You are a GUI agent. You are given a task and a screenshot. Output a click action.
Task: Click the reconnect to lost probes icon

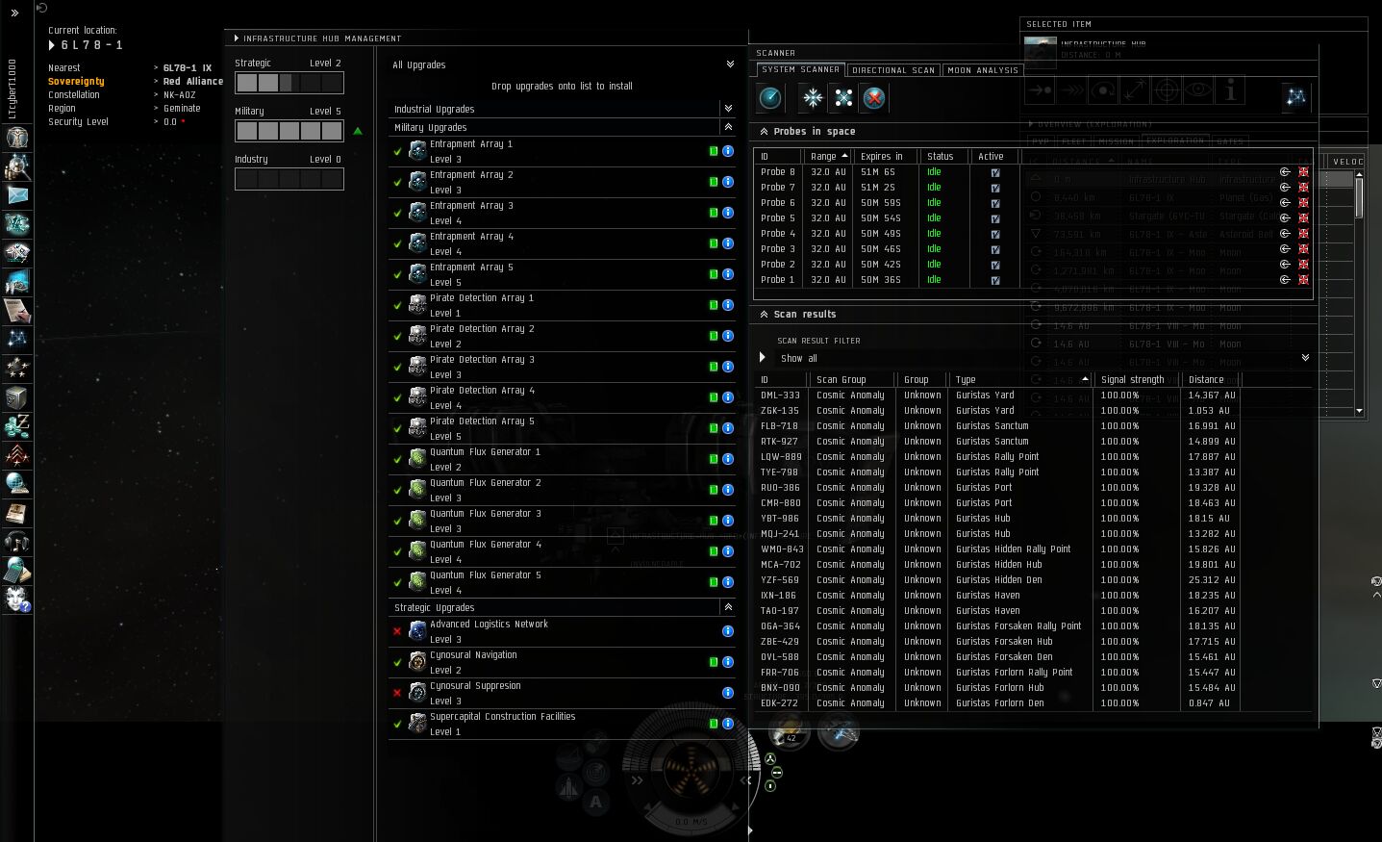tap(843, 97)
